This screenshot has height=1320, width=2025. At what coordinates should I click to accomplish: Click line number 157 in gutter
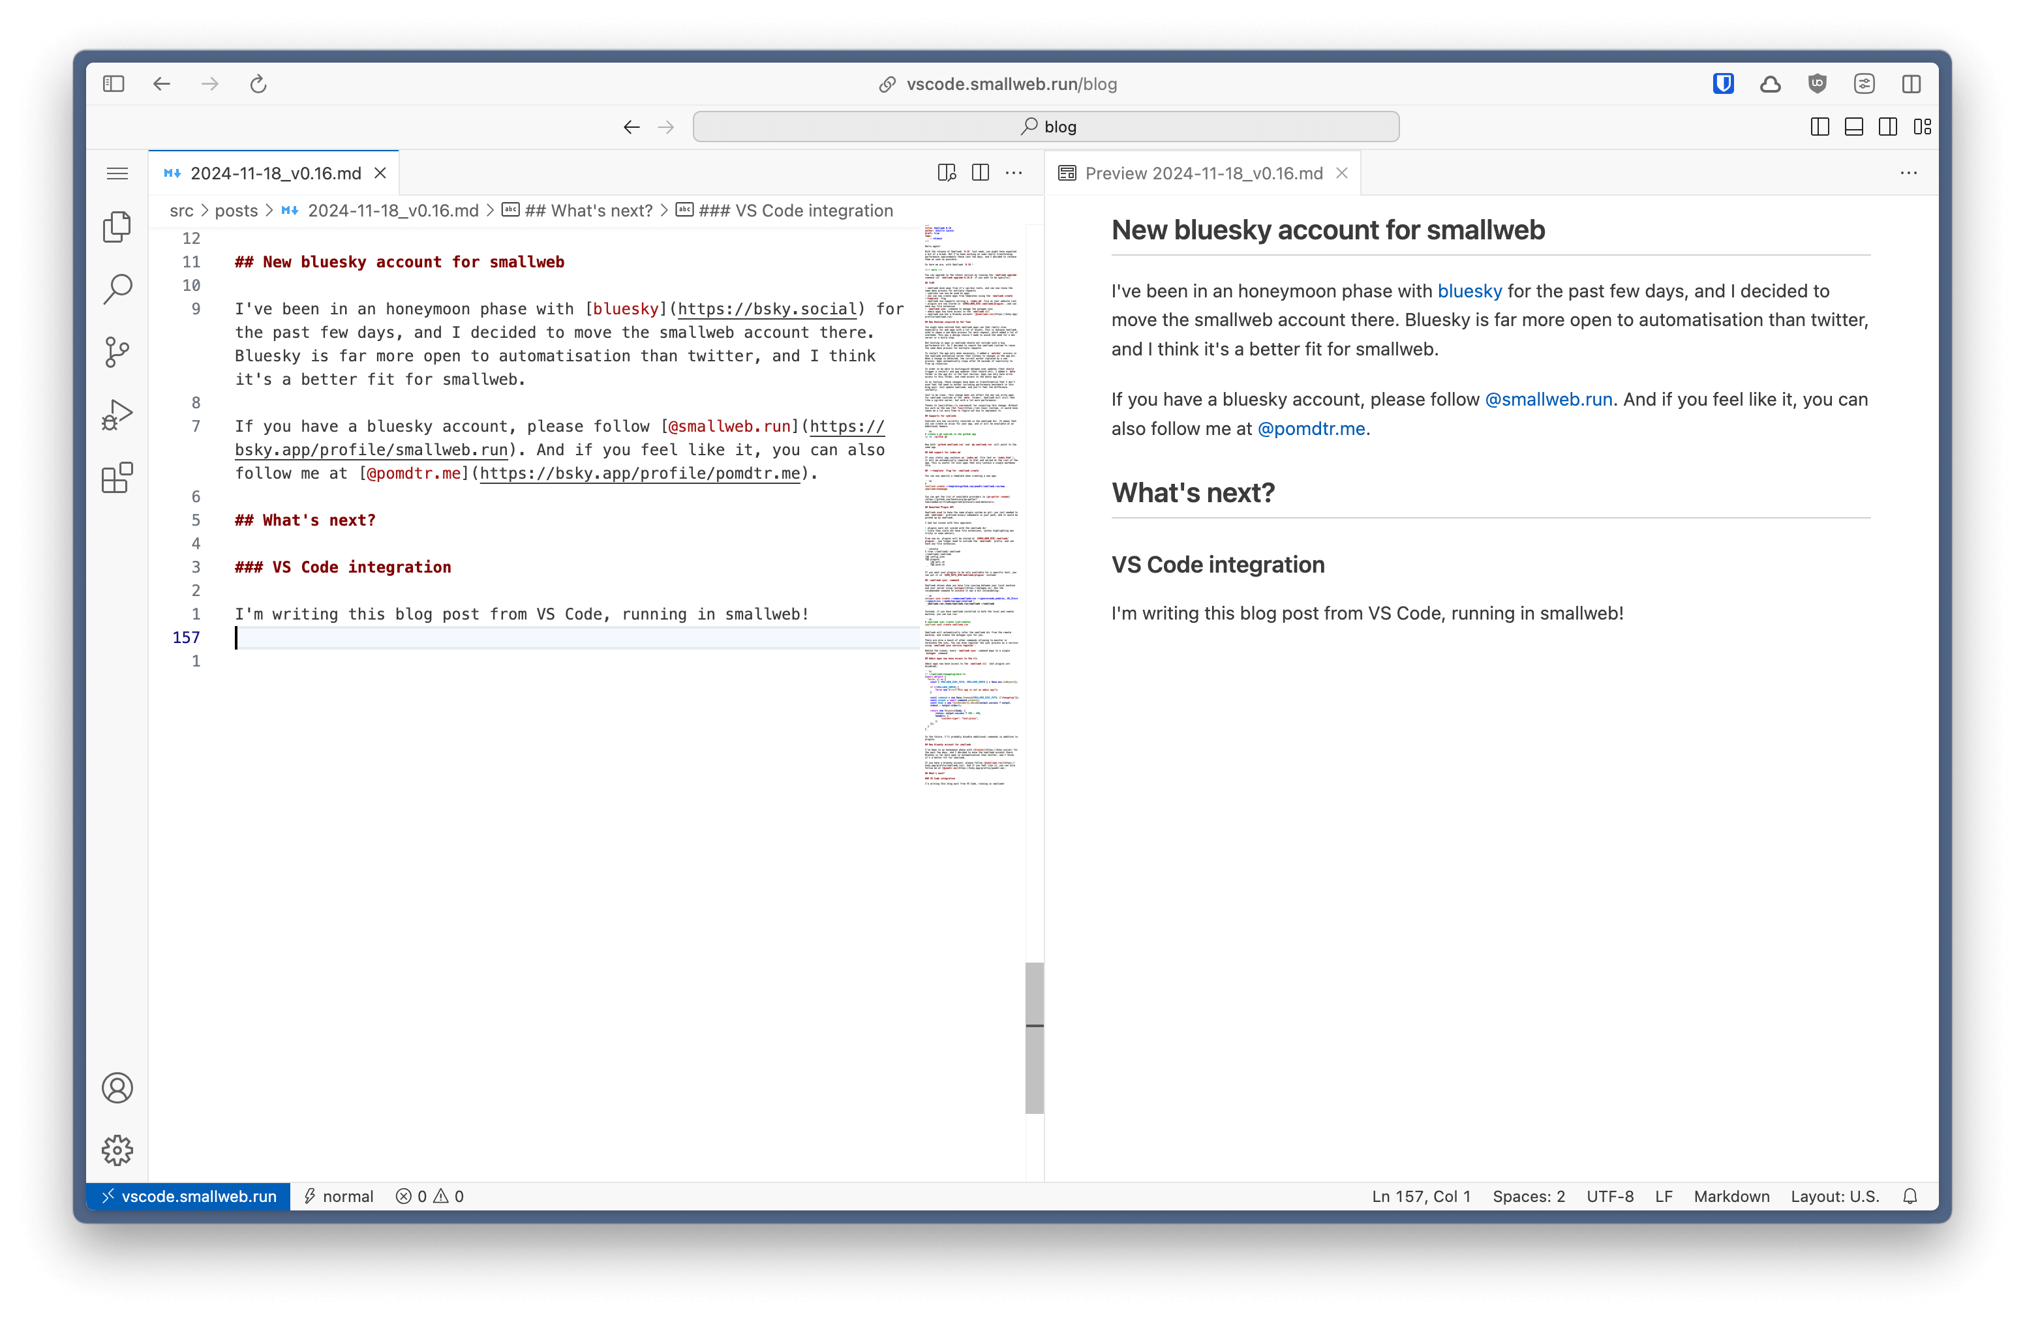[x=187, y=637]
